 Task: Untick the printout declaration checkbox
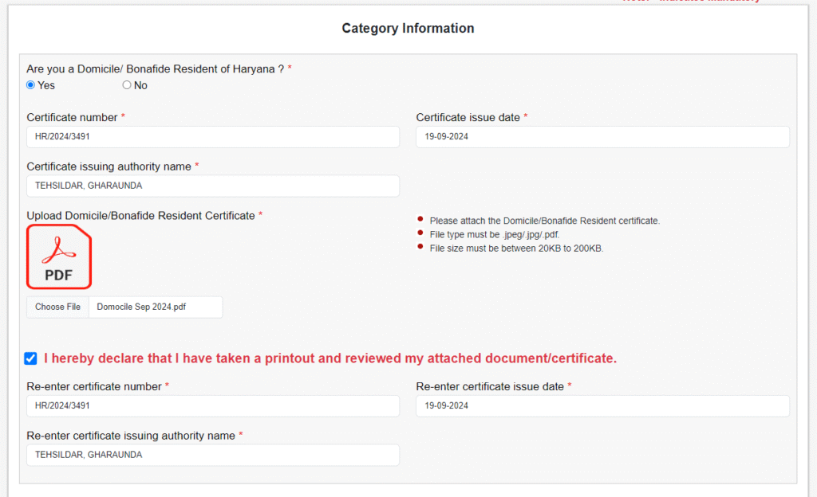coord(31,358)
